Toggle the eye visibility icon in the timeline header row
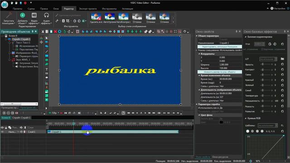290x163 pixels. tap(2, 128)
